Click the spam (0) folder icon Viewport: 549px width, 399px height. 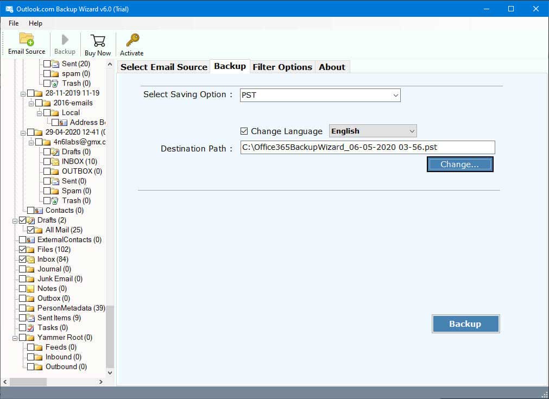[55, 73]
